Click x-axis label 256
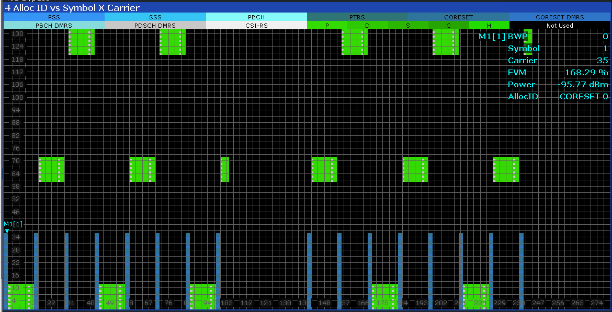 pyautogui.click(x=558, y=304)
